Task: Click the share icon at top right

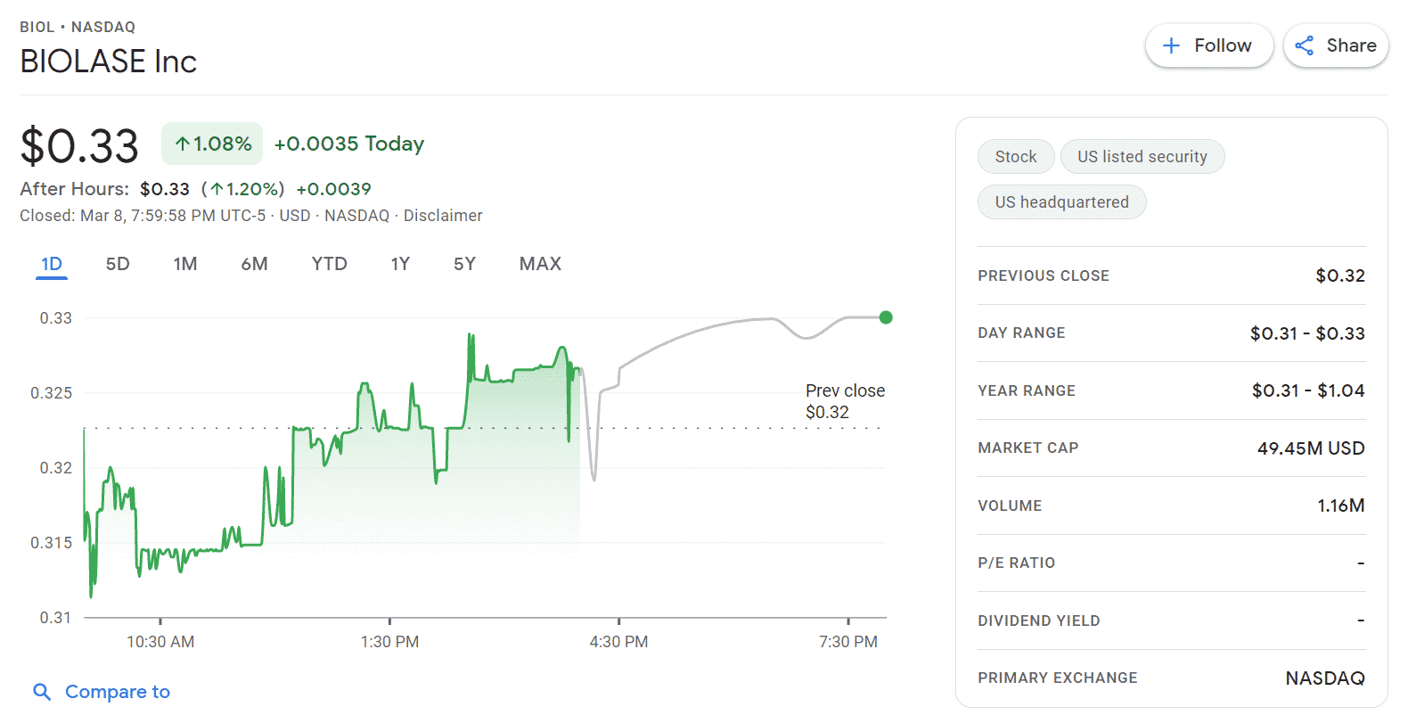Action: tap(1305, 45)
